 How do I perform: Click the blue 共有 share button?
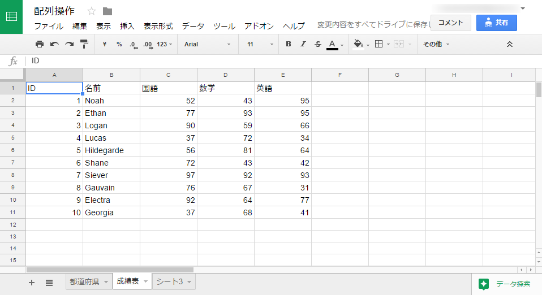click(x=497, y=23)
